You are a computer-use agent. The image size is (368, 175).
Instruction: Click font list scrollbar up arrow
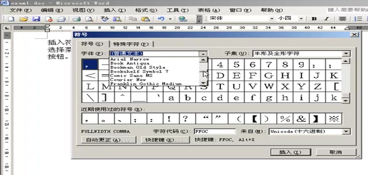point(203,60)
